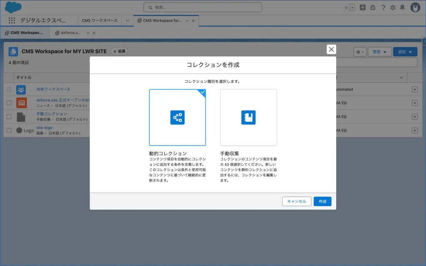Close the create collection dialog with X

(x=331, y=49)
